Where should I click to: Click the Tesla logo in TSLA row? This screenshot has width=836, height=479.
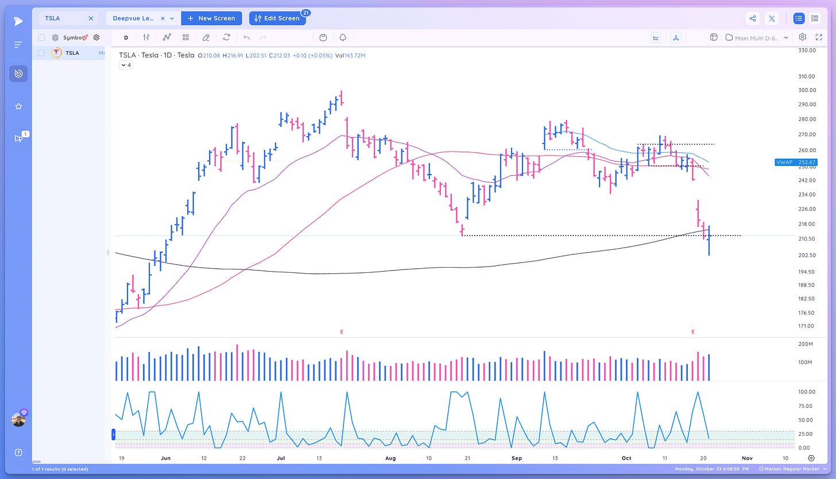(57, 53)
